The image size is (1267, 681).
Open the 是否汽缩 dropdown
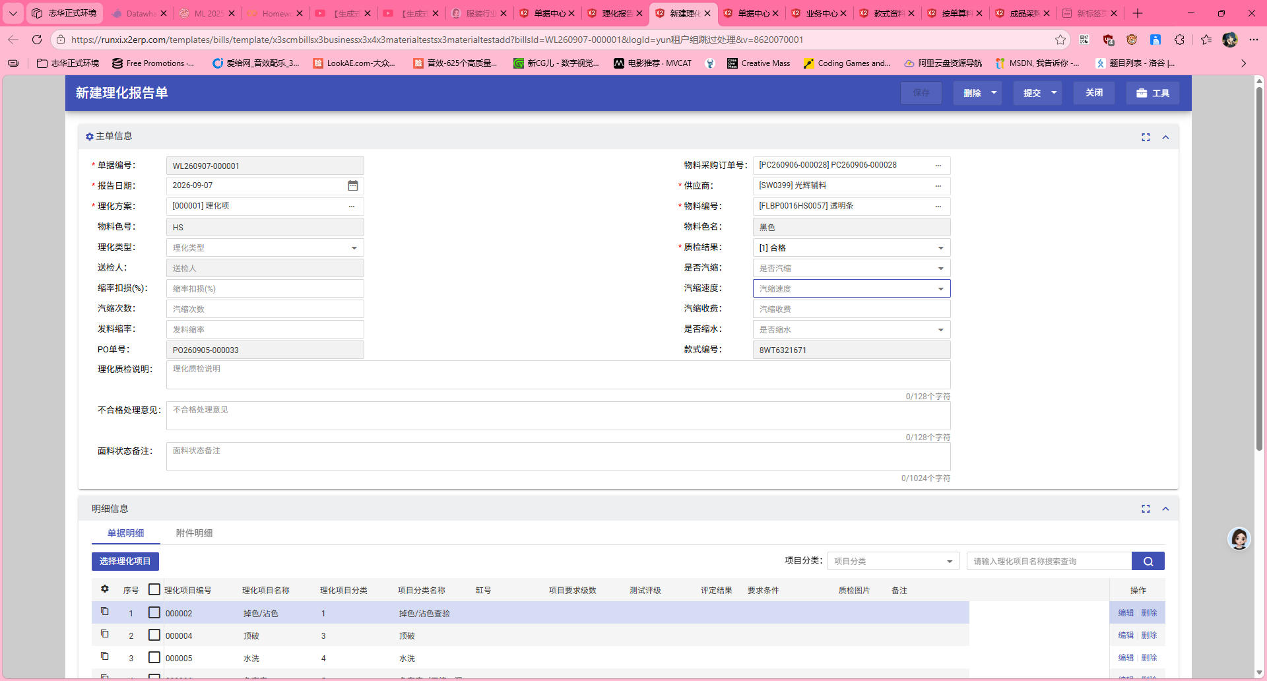point(851,268)
